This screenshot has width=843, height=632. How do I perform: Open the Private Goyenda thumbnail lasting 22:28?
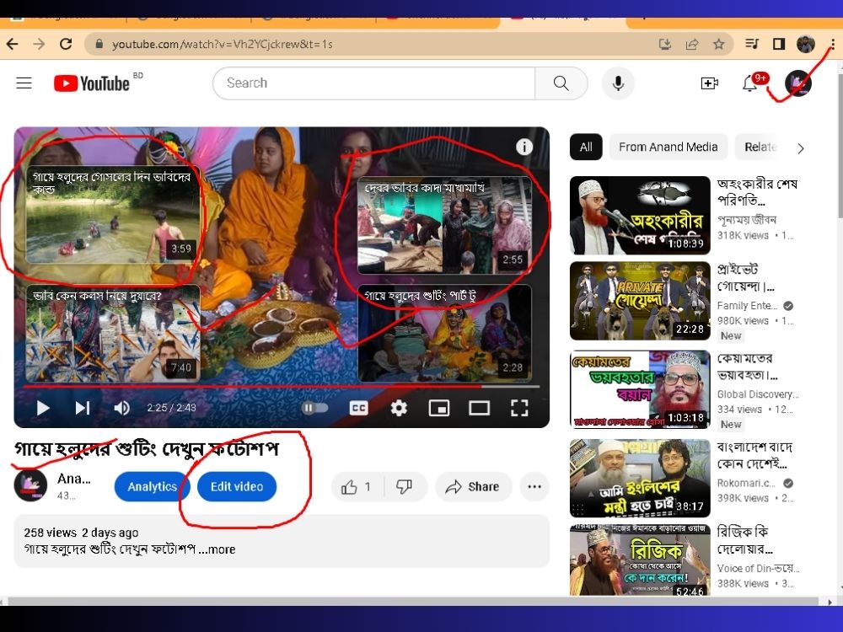(640, 301)
